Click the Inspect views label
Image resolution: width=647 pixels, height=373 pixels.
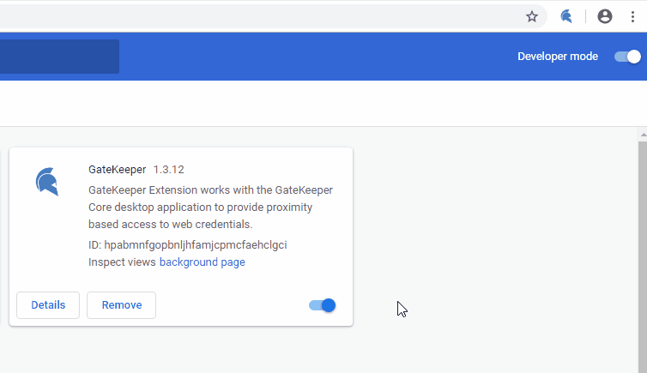122,262
